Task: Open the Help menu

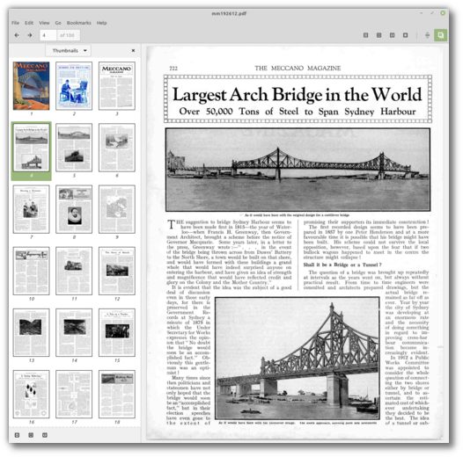Action: tap(101, 23)
